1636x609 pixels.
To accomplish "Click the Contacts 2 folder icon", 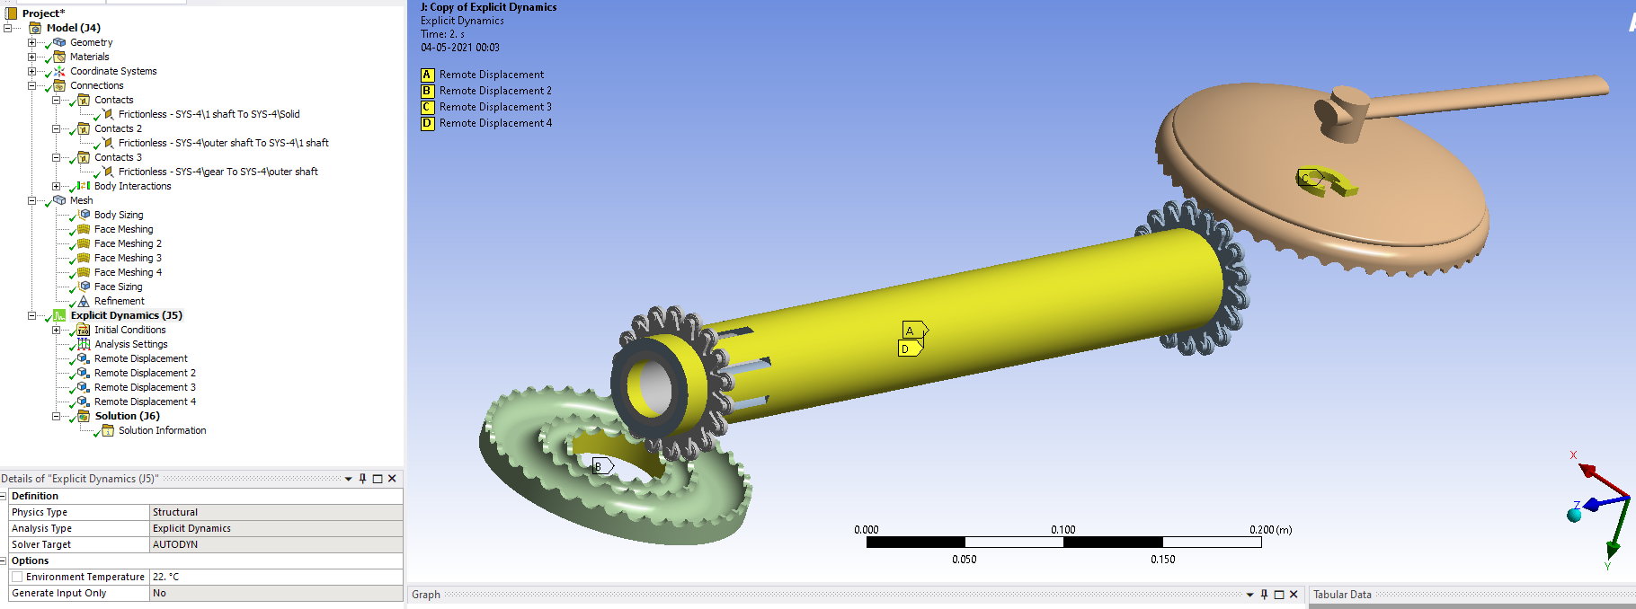I will click(84, 128).
